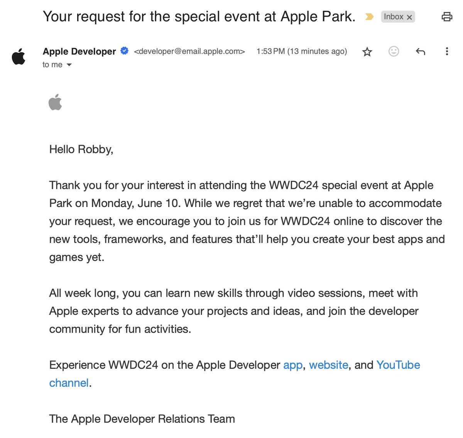The width and height of the screenshot is (463, 438).
Task: Click the gray Apple logo in the email body
Action: click(55, 102)
